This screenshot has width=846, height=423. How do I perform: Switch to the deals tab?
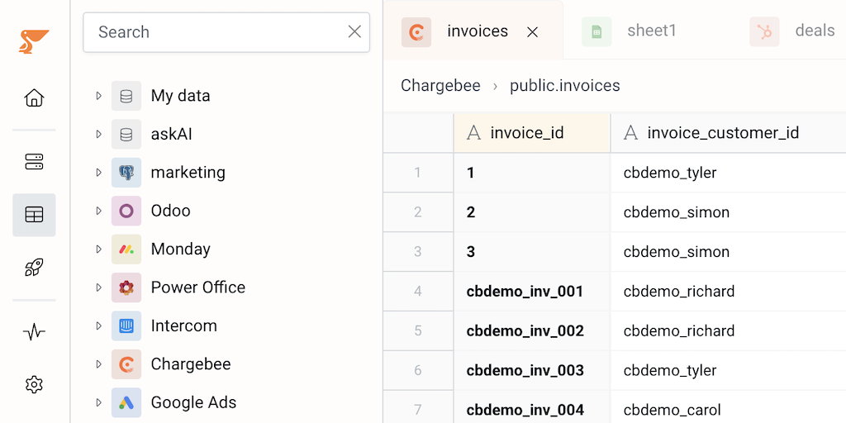(814, 31)
